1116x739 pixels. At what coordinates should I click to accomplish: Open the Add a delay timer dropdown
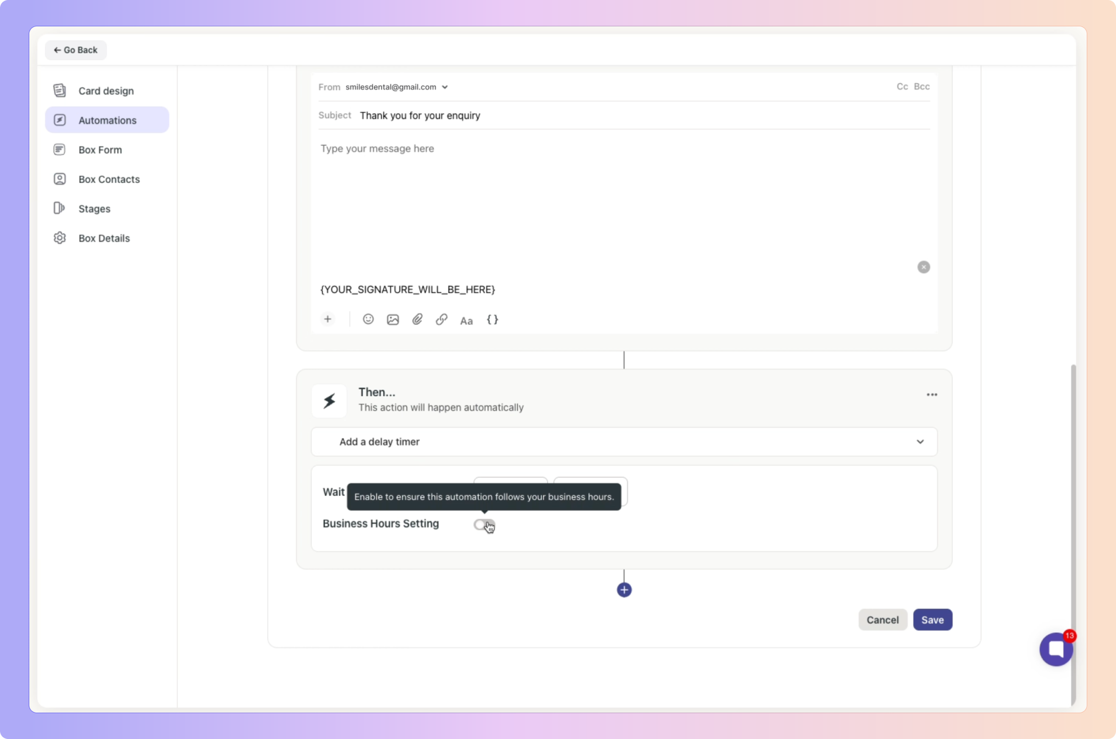click(624, 442)
